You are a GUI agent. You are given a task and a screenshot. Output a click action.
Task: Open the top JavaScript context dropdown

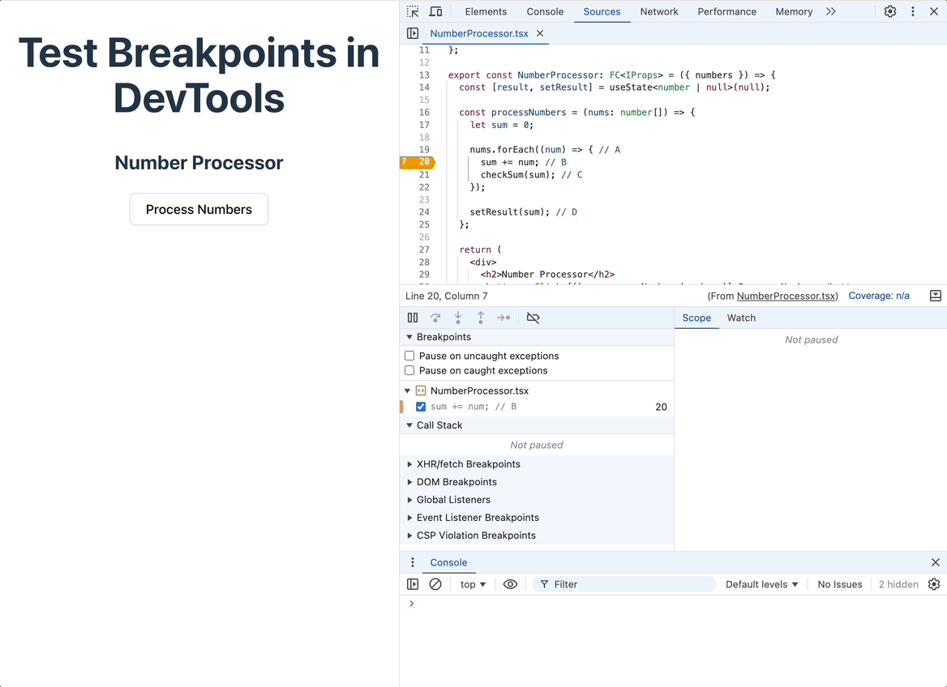pos(473,584)
